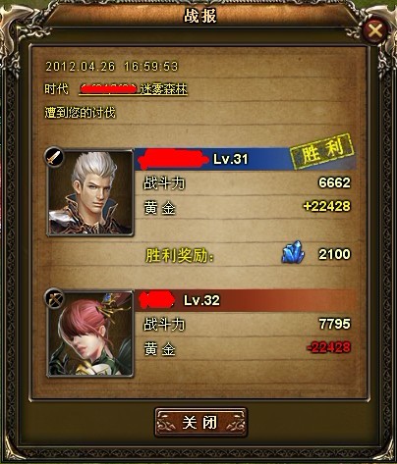Click the 关闭 button
The height and width of the screenshot is (464, 397).
200,422
